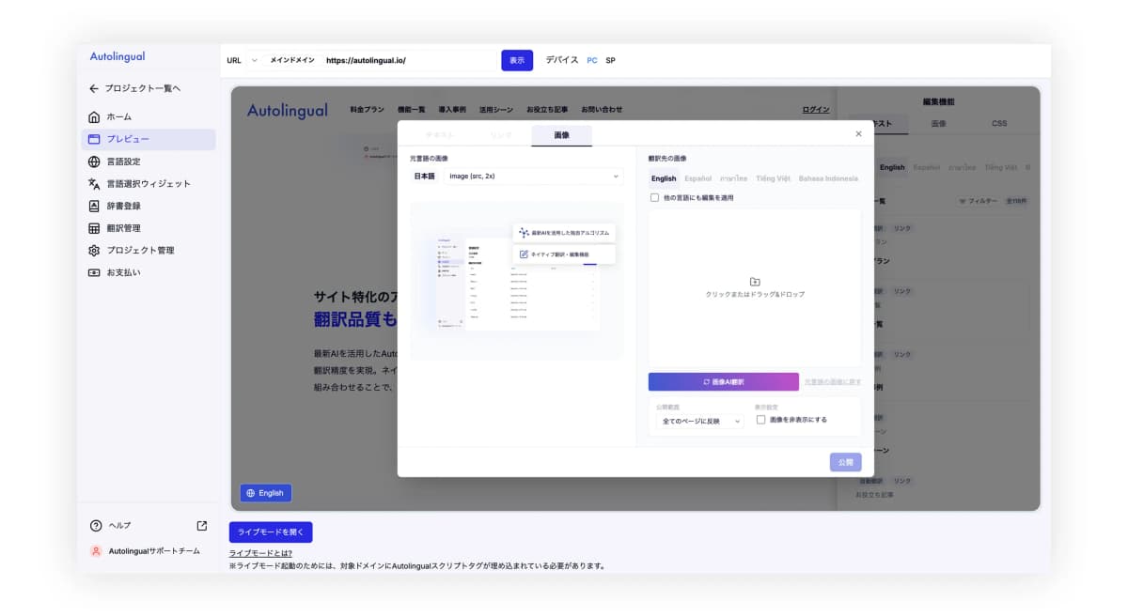1128x616 pixels.
Task: Select SP device option
Action: tap(610, 60)
